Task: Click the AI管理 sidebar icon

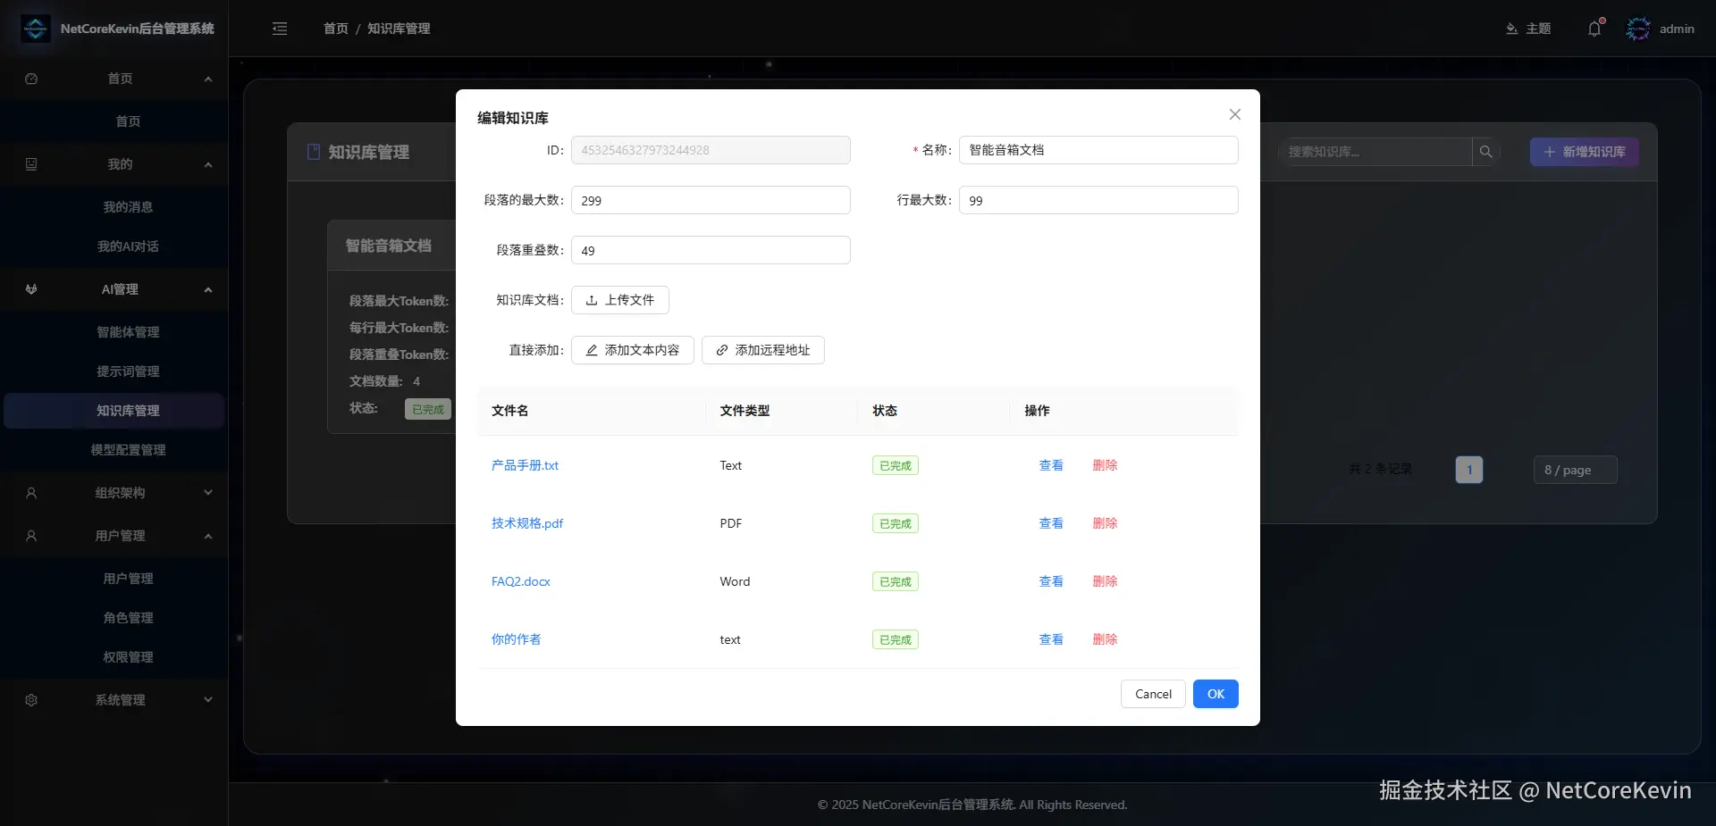Action: [30, 289]
